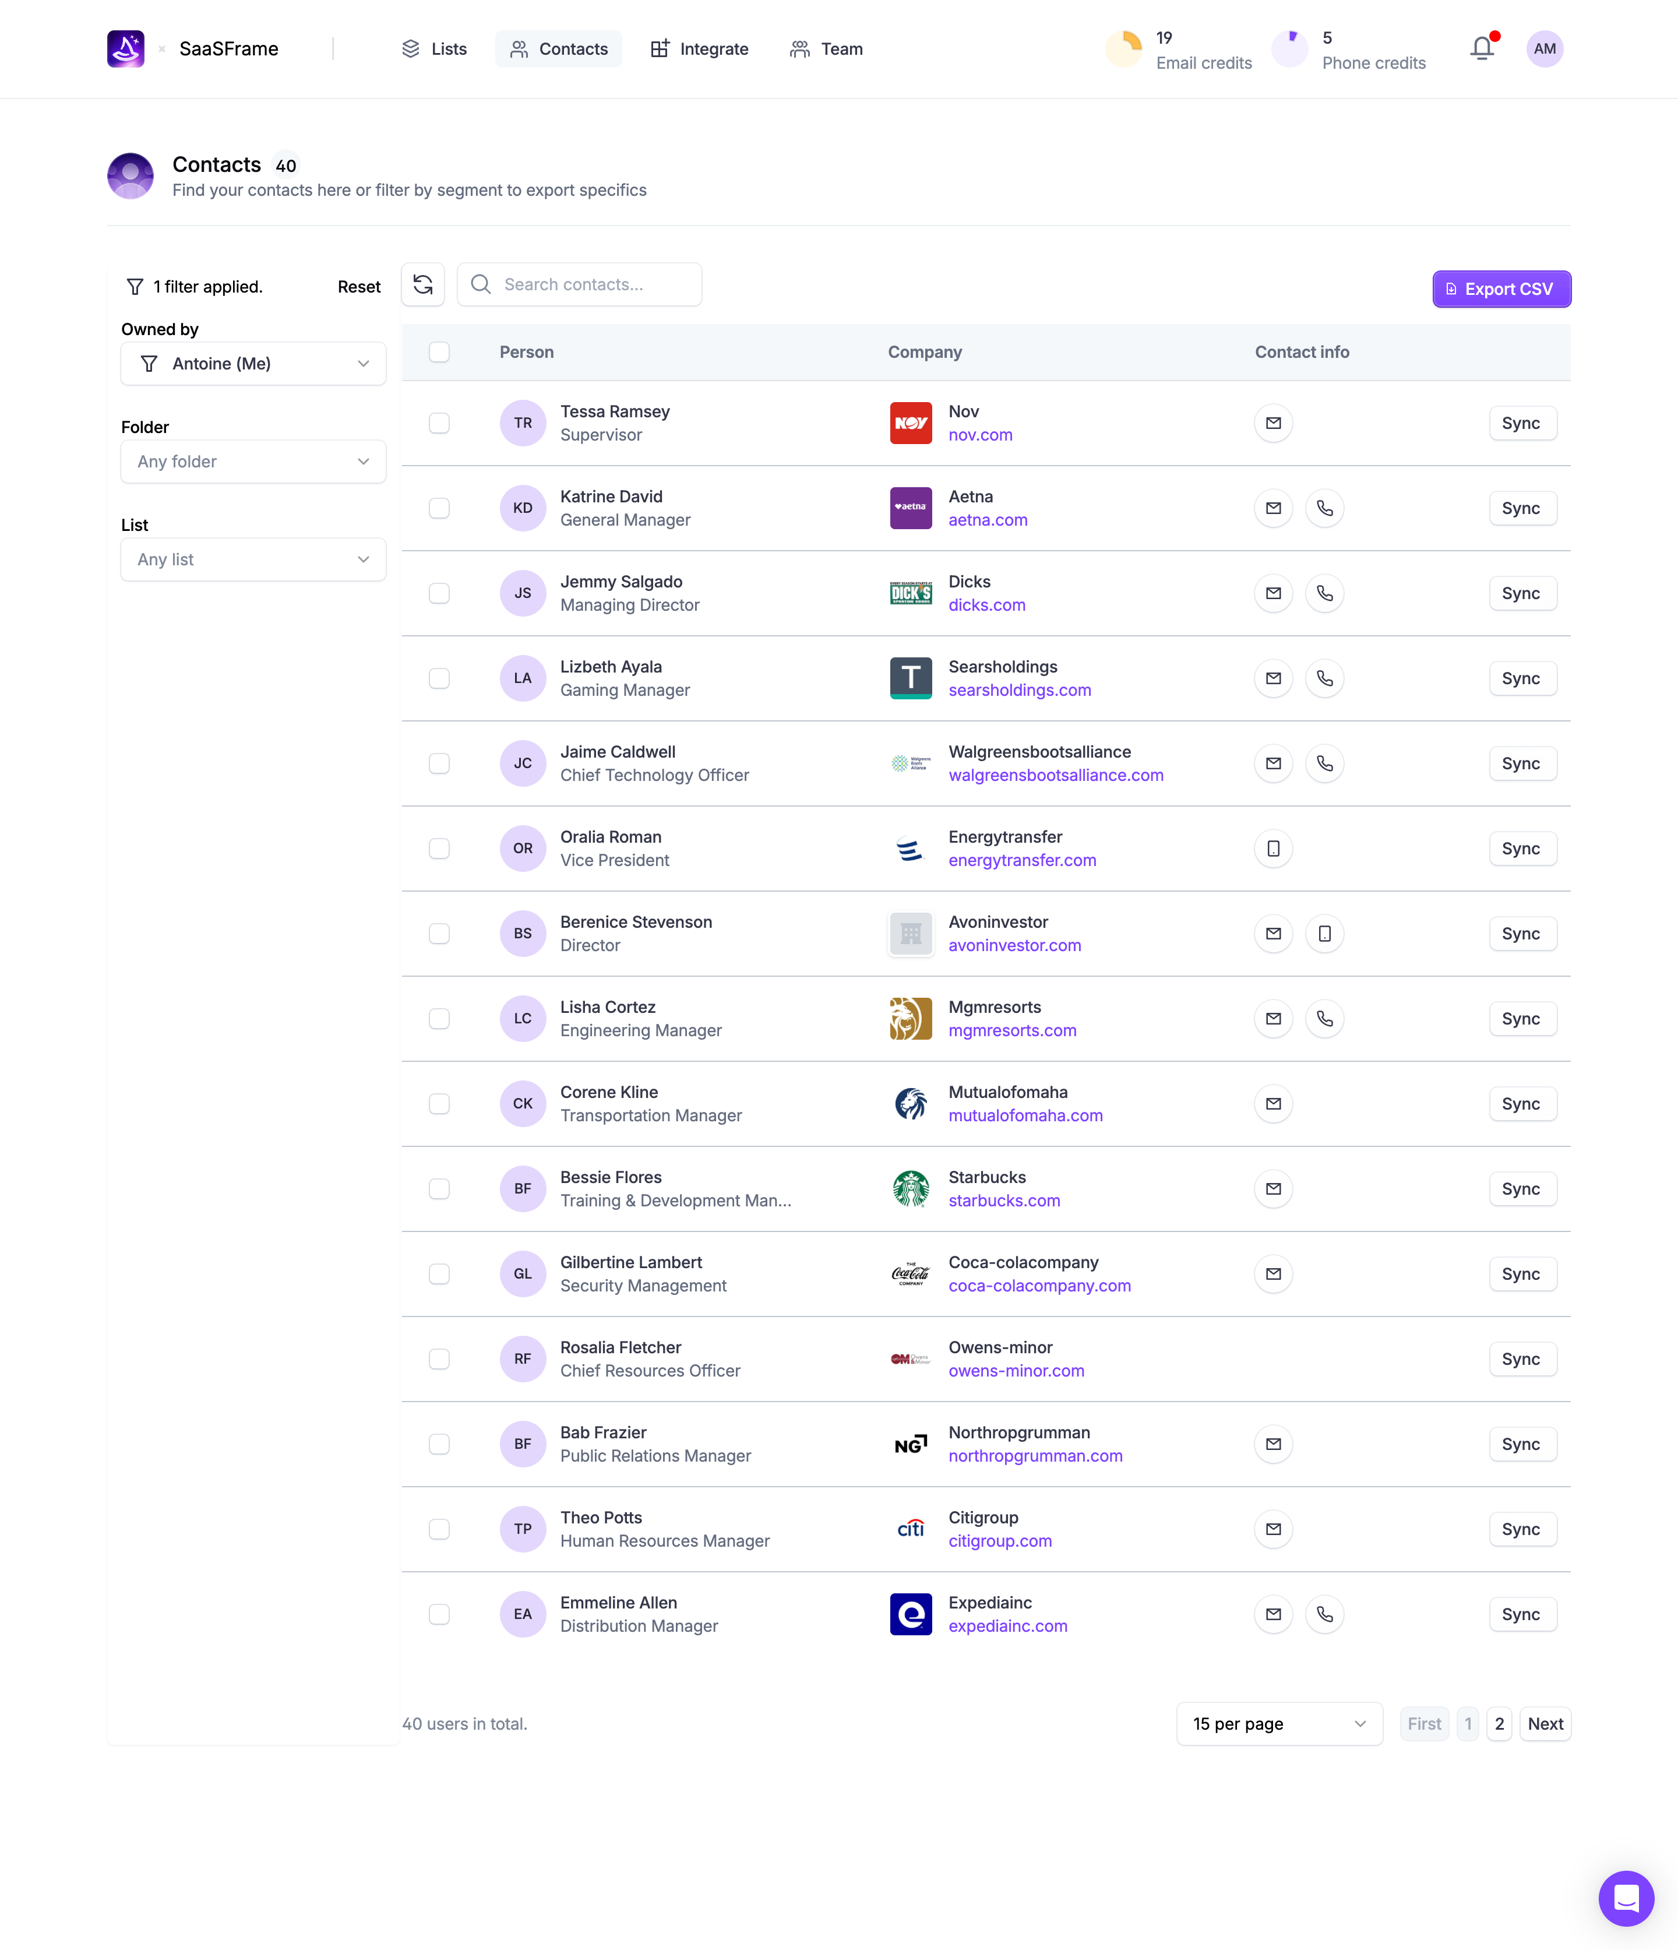The height and width of the screenshot is (1950, 1678).
Task: Focus the Search contacts field
Action: (579, 284)
